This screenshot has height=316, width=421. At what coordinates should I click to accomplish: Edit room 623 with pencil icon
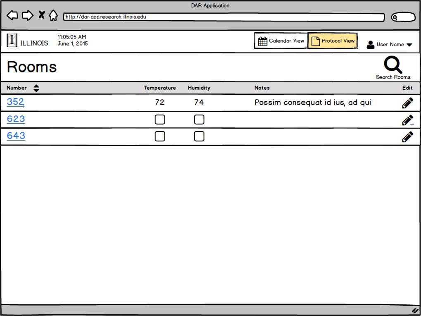point(407,120)
